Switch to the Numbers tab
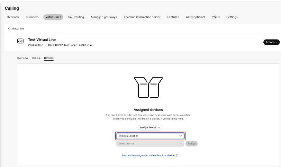The image size is (281, 167). (x=33, y=17)
